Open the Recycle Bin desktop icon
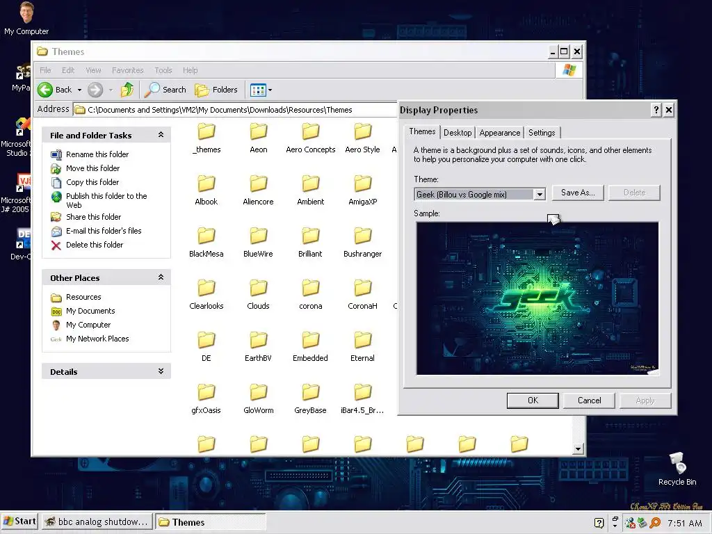 [677, 469]
